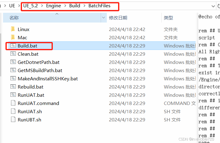The width and height of the screenshot is (220, 143).
Task: Open address bar history dropdown
Action: tap(213, 6)
